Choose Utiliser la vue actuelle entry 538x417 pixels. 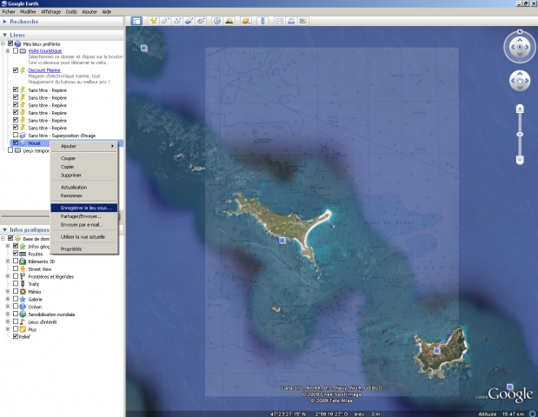pos(84,237)
